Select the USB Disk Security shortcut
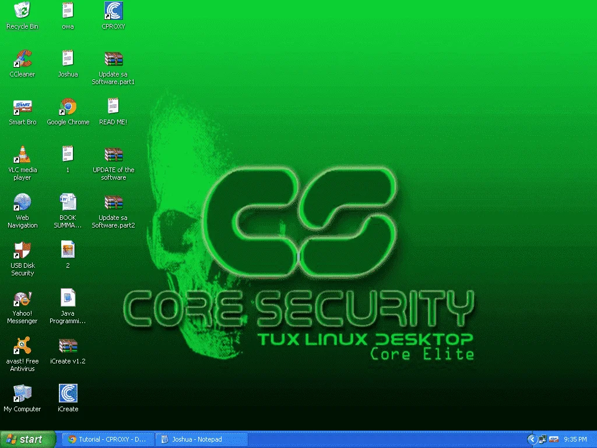Viewport: 597px width, 448px height. [22, 250]
